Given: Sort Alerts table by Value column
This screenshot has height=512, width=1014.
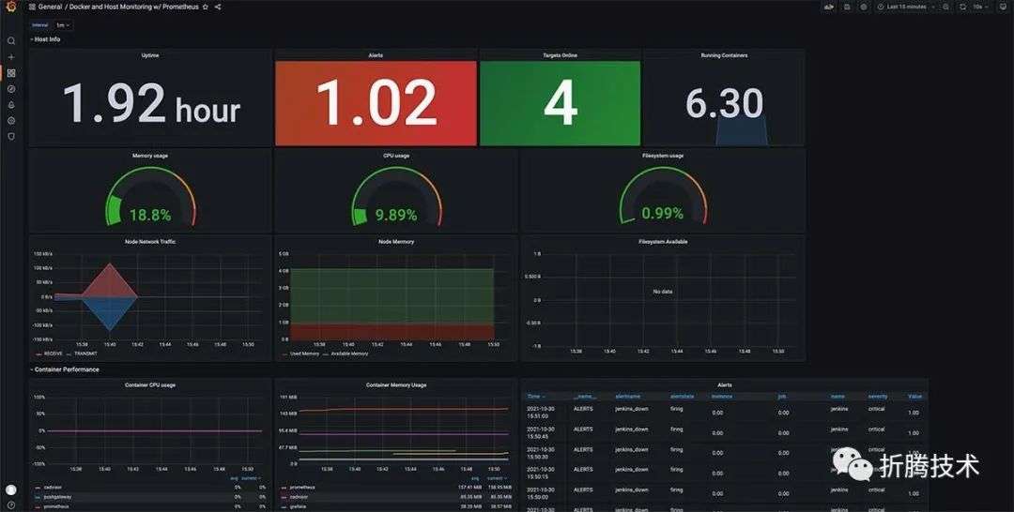Looking at the screenshot, I should click(914, 397).
